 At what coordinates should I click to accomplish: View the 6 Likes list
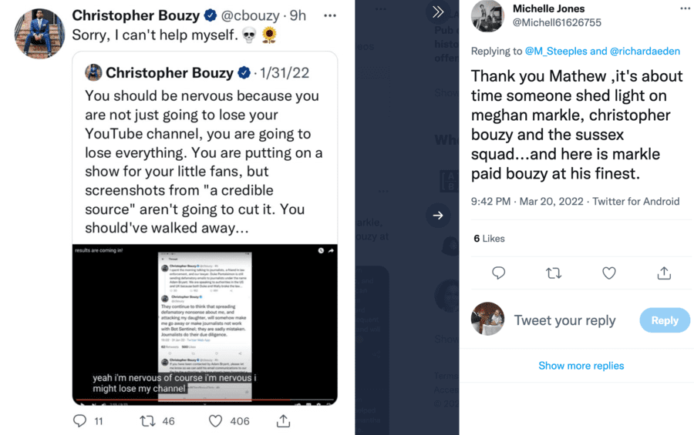[x=490, y=239]
